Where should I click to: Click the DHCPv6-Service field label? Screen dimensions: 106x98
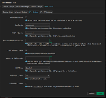tap(17, 33)
